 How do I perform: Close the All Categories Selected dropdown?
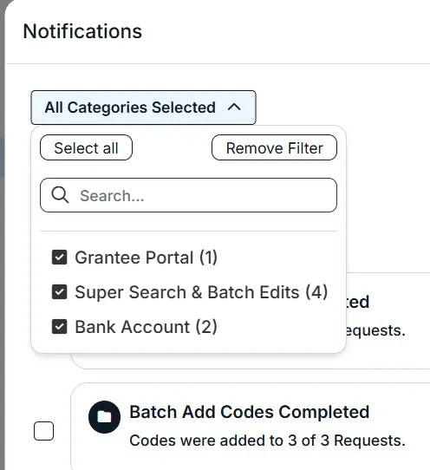(143, 108)
